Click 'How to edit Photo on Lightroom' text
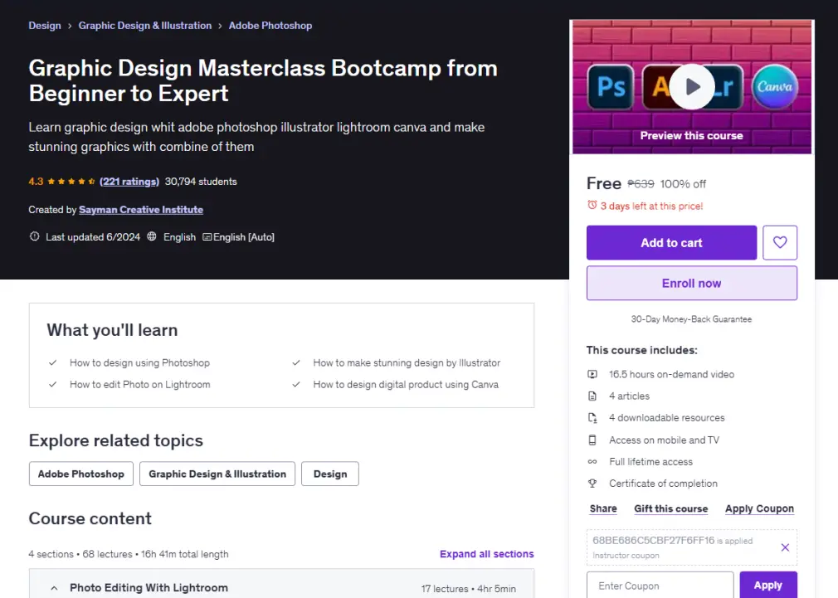Viewport: 838px width, 598px height. pyautogui.click(x=139, y=384)
